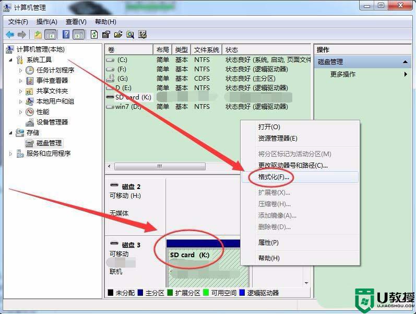Click the Properties toolbar icon with checkmark
This screenshot has width=416, height=314.
tap(106, 34)
